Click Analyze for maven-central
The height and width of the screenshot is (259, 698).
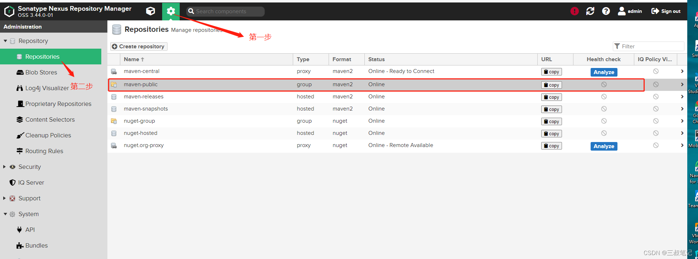[604, 72]
